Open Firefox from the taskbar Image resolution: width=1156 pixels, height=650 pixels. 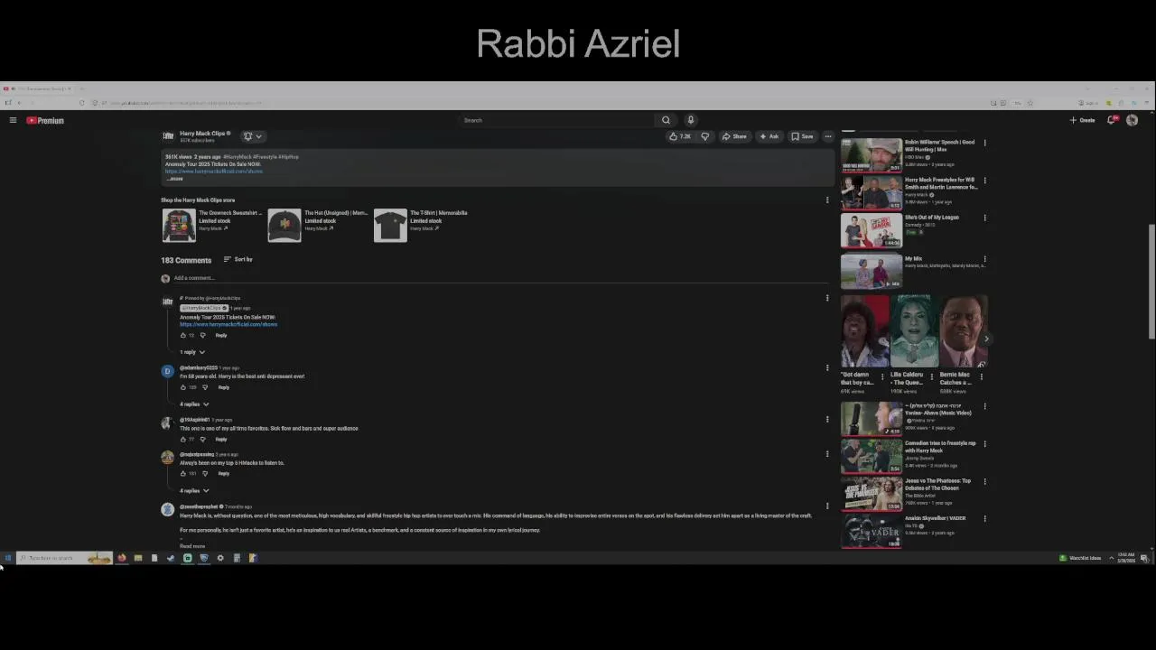click(121, 558)
